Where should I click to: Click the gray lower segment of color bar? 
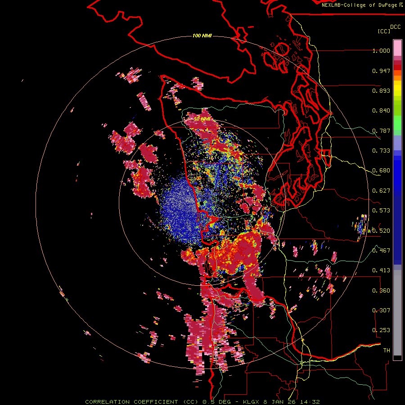397,313
